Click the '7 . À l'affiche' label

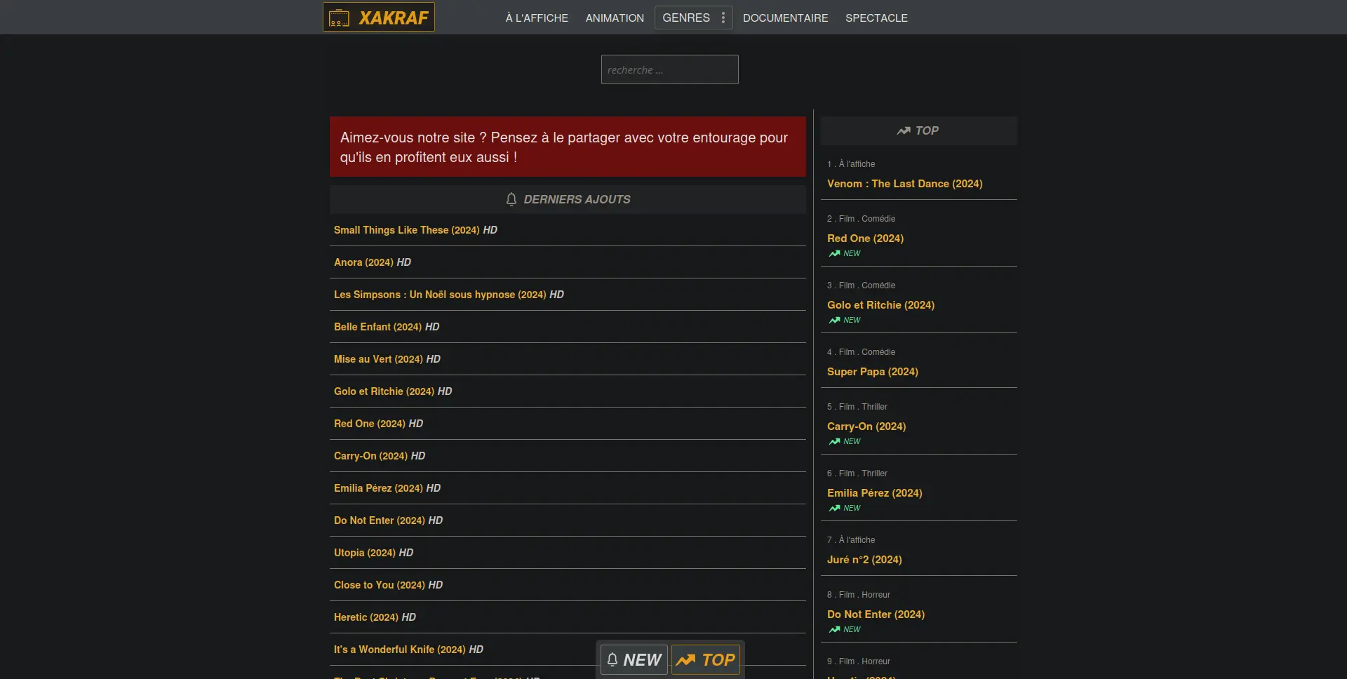click(851, 540)
